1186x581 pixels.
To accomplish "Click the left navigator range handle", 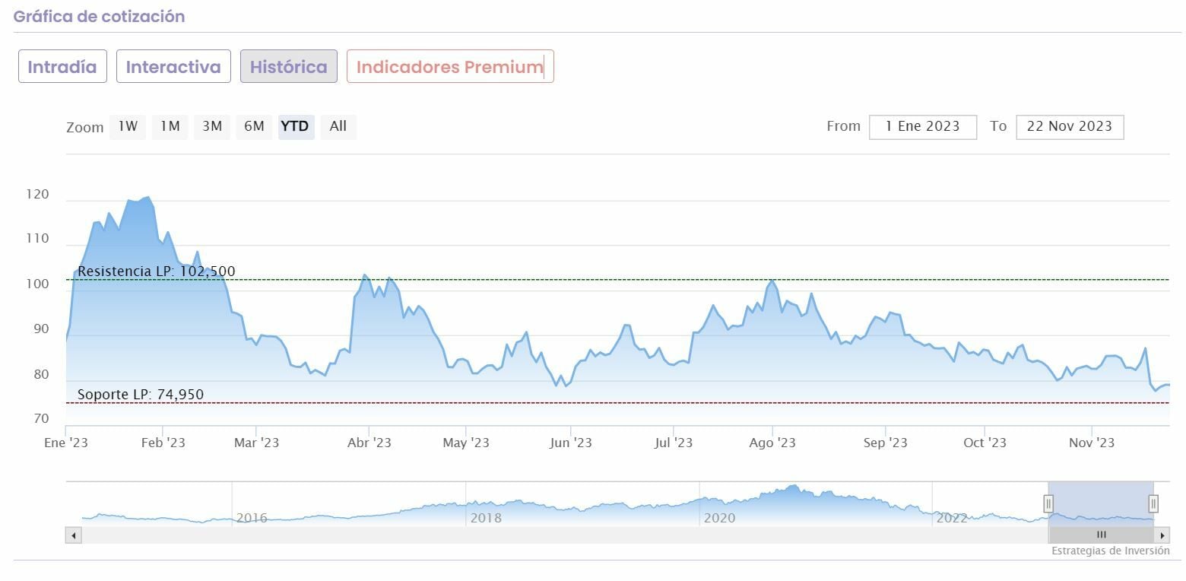I will click(1048, 503).
